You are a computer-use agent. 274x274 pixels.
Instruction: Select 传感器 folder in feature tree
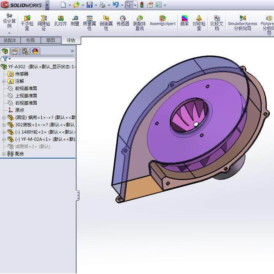pyautogui.click(x=18, y=74)
